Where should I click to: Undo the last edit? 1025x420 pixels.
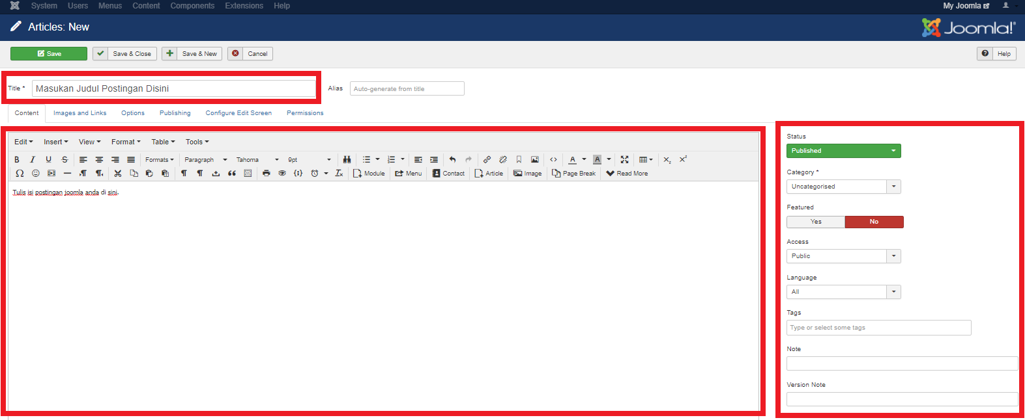[x=453, y=159]
